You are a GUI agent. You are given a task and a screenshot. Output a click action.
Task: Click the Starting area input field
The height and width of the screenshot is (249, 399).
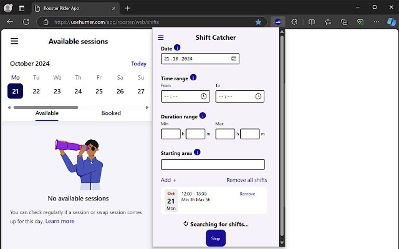(x=213, y=164)
